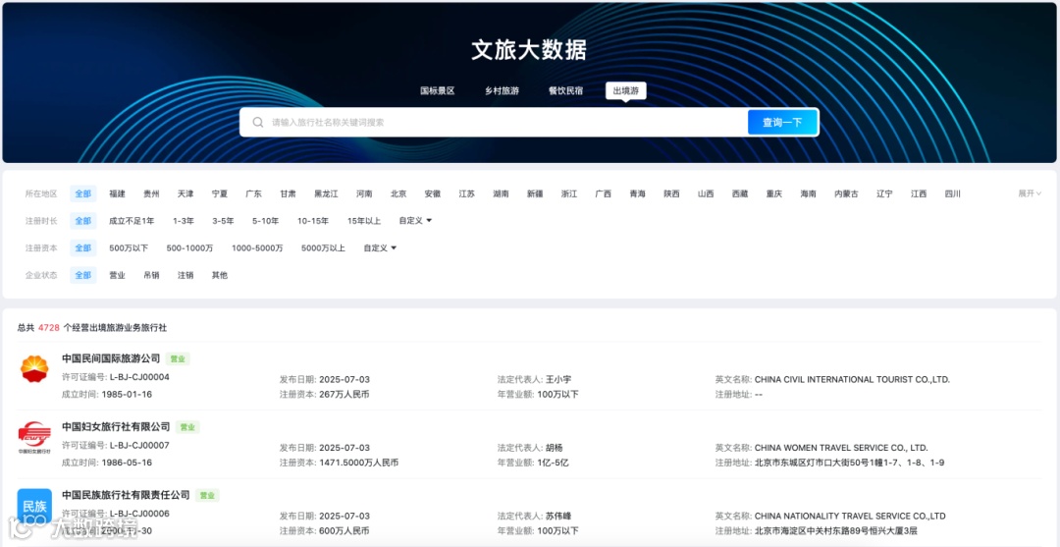This screenshot has width=1060, height=547.
Task: Filter region by 广东
Action: click(x=253, y=193)
